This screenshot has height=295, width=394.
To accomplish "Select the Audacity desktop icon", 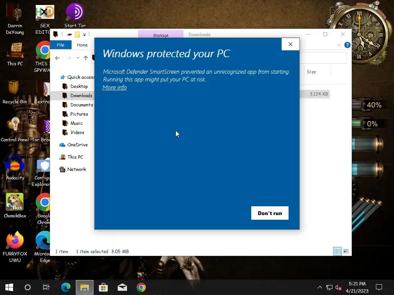I will pyautogui.click(x=15, y=167).
